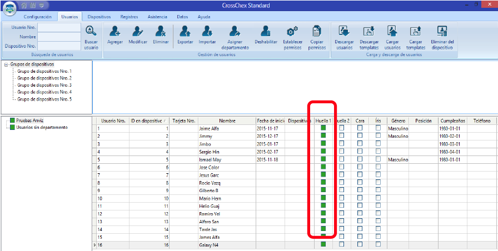Select Usuarios sin departamento node
The image size is (498, 251).
tap(42, 127)
